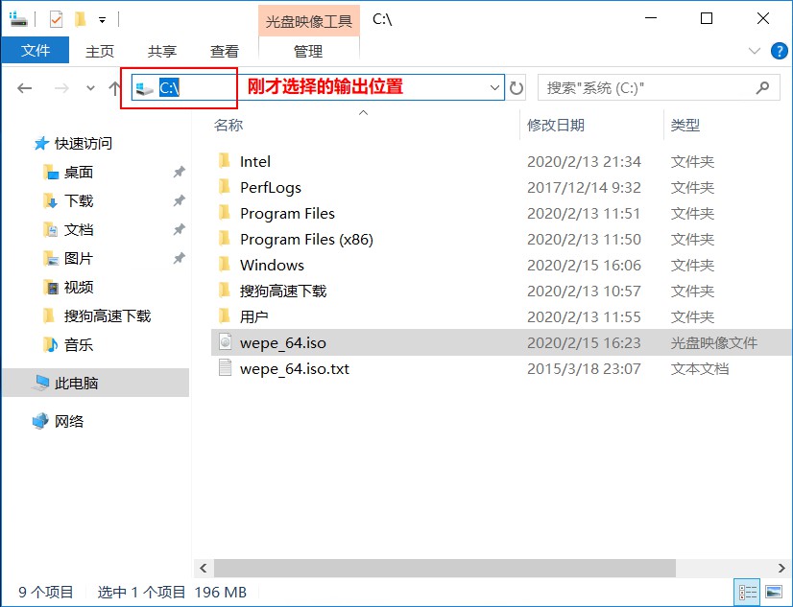Click the back navigation arrow

(24, 87)
